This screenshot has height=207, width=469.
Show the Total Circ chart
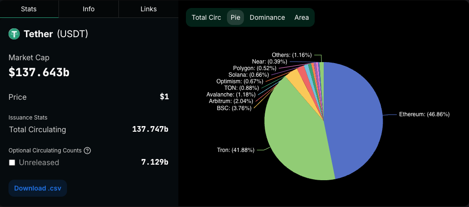(x=206, y=17)
